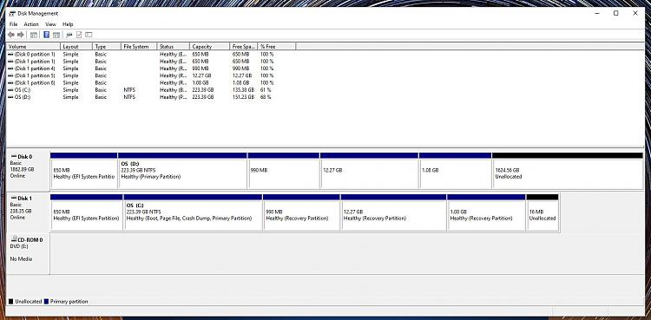Open Help via the blue question-mark icon

[47, 35]
